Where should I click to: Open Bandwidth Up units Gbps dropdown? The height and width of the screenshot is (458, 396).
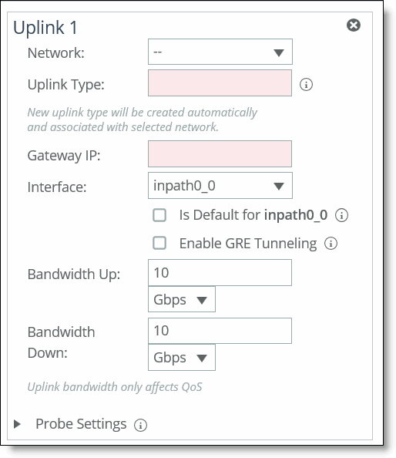click(182, 299)
